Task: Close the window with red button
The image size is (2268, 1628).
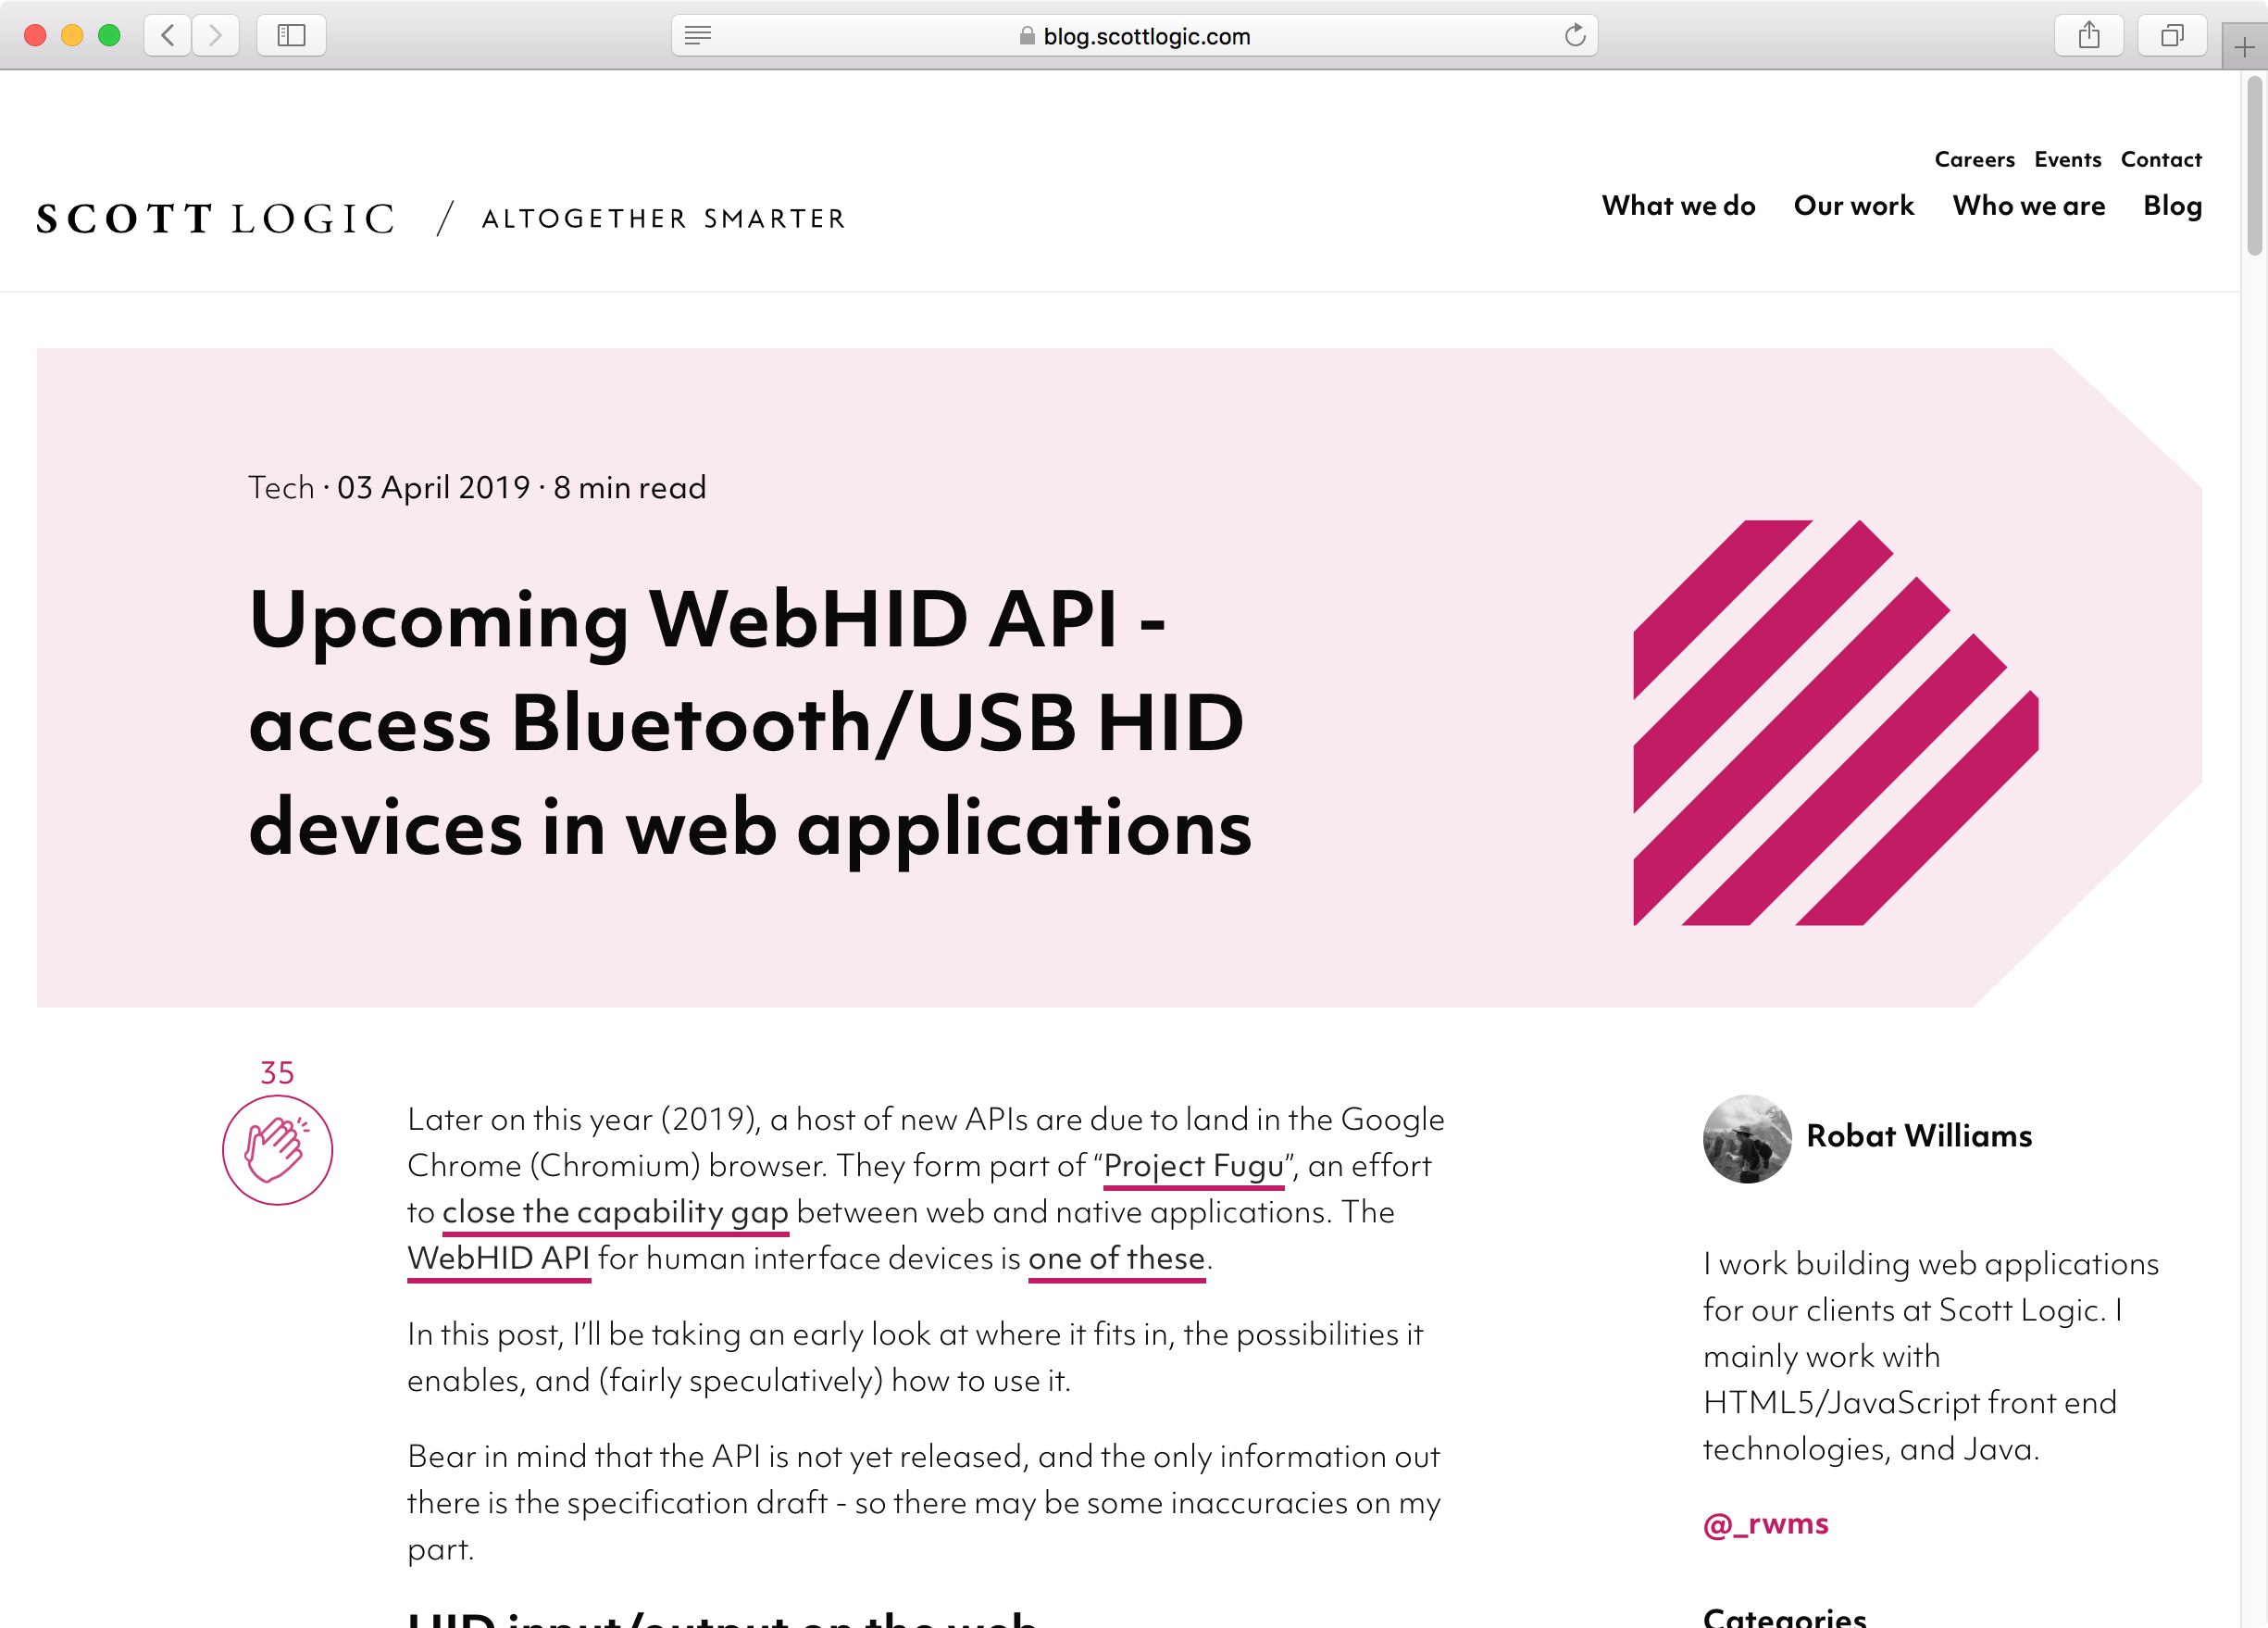Action: [x=35, y=36]
